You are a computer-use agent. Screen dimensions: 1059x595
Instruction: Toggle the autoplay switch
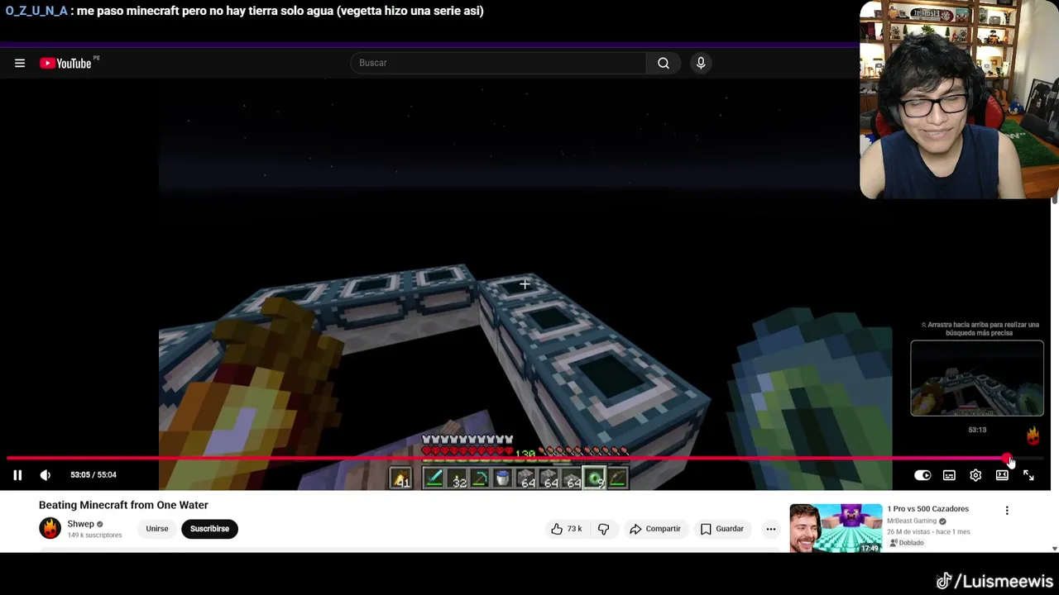(x=922, y=475)
